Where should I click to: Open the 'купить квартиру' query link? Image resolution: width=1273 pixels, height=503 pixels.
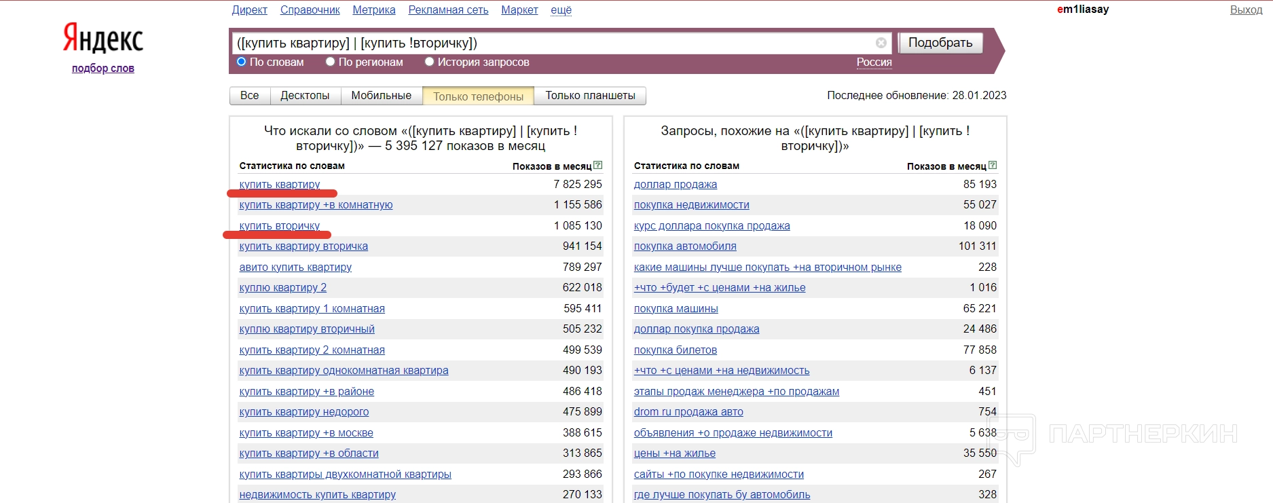coord(280,184)
